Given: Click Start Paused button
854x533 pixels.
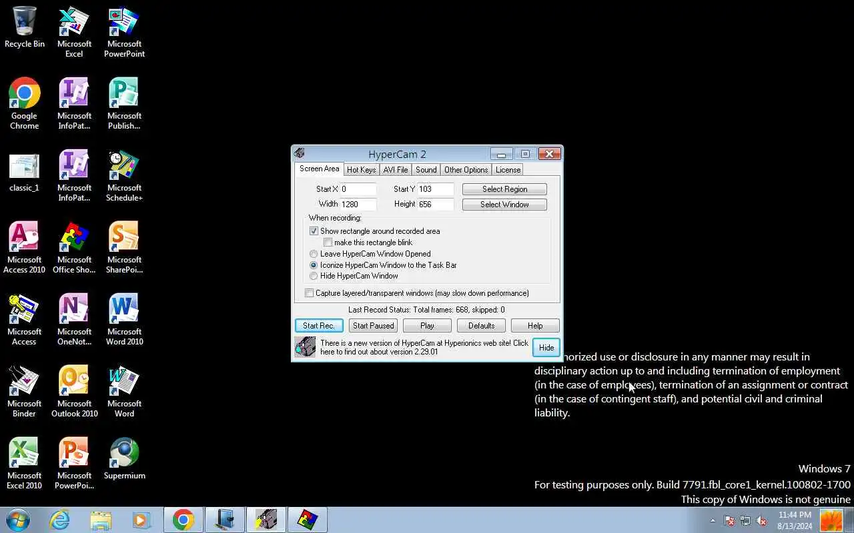Looking at the screenshot, I should pos(373,326).
